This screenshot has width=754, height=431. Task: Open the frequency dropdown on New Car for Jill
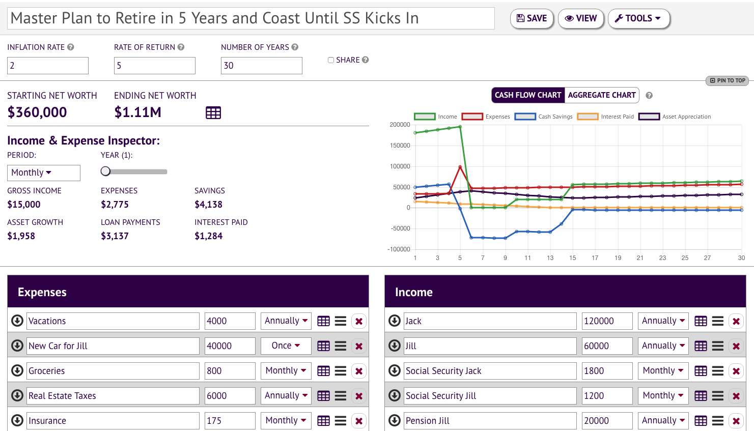coord(286,346)
